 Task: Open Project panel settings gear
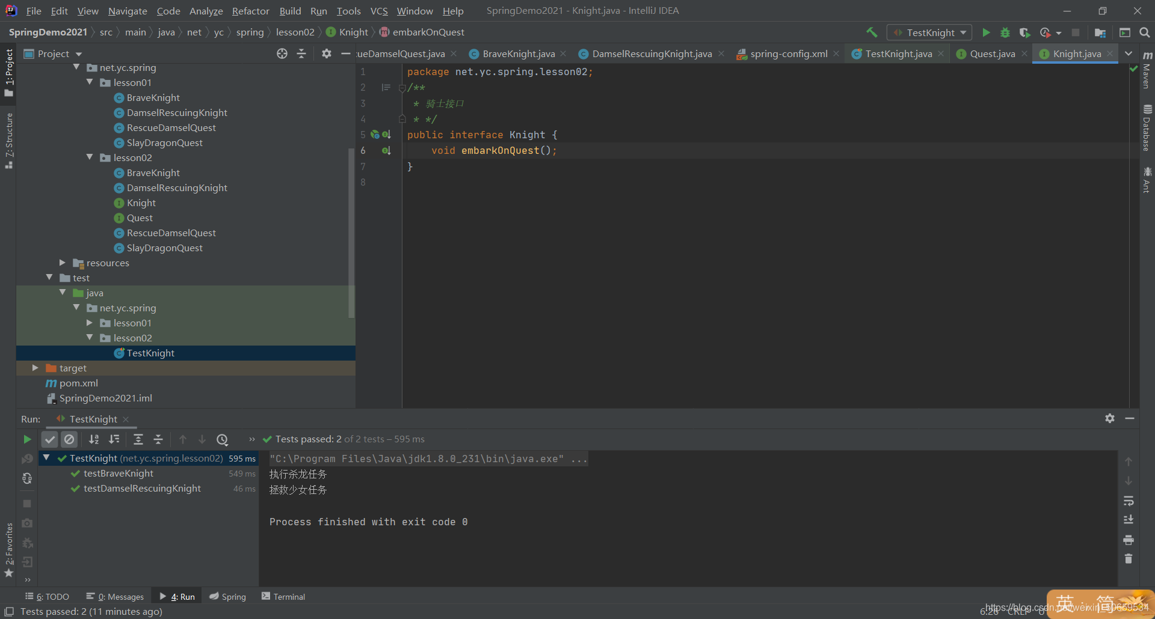326,53
